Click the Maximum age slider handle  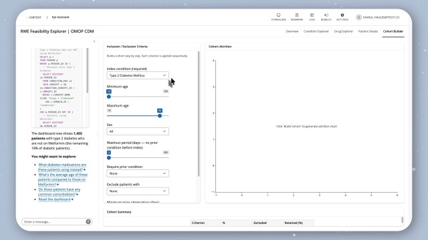[160, 115]
